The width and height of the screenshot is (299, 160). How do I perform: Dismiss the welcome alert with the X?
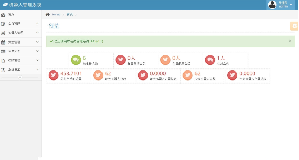pyautogui.click(x=290, y=41)
